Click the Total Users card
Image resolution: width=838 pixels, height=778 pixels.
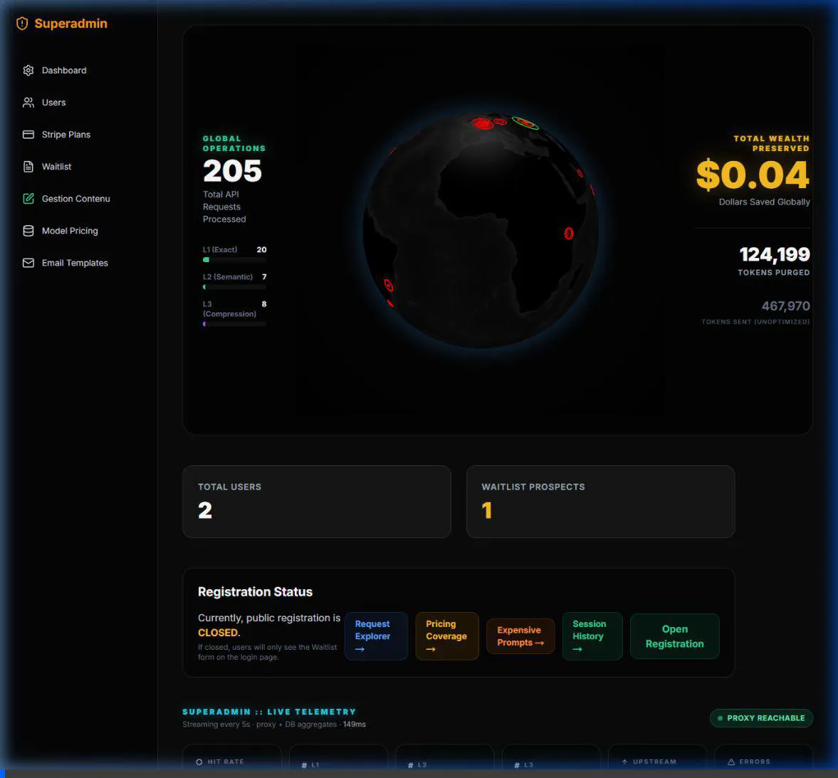(x=317, y=502)
